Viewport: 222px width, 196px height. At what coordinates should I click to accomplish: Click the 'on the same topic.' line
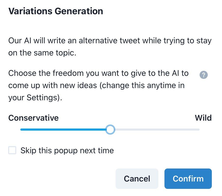(x=42, y=53)
